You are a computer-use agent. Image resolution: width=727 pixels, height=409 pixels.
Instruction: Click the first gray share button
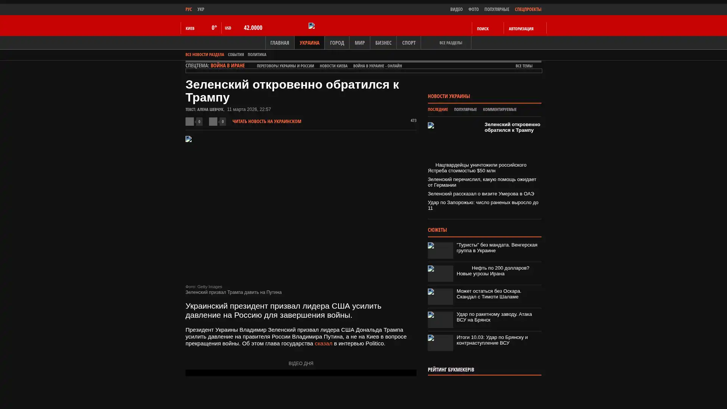click(x=190, y=121)
